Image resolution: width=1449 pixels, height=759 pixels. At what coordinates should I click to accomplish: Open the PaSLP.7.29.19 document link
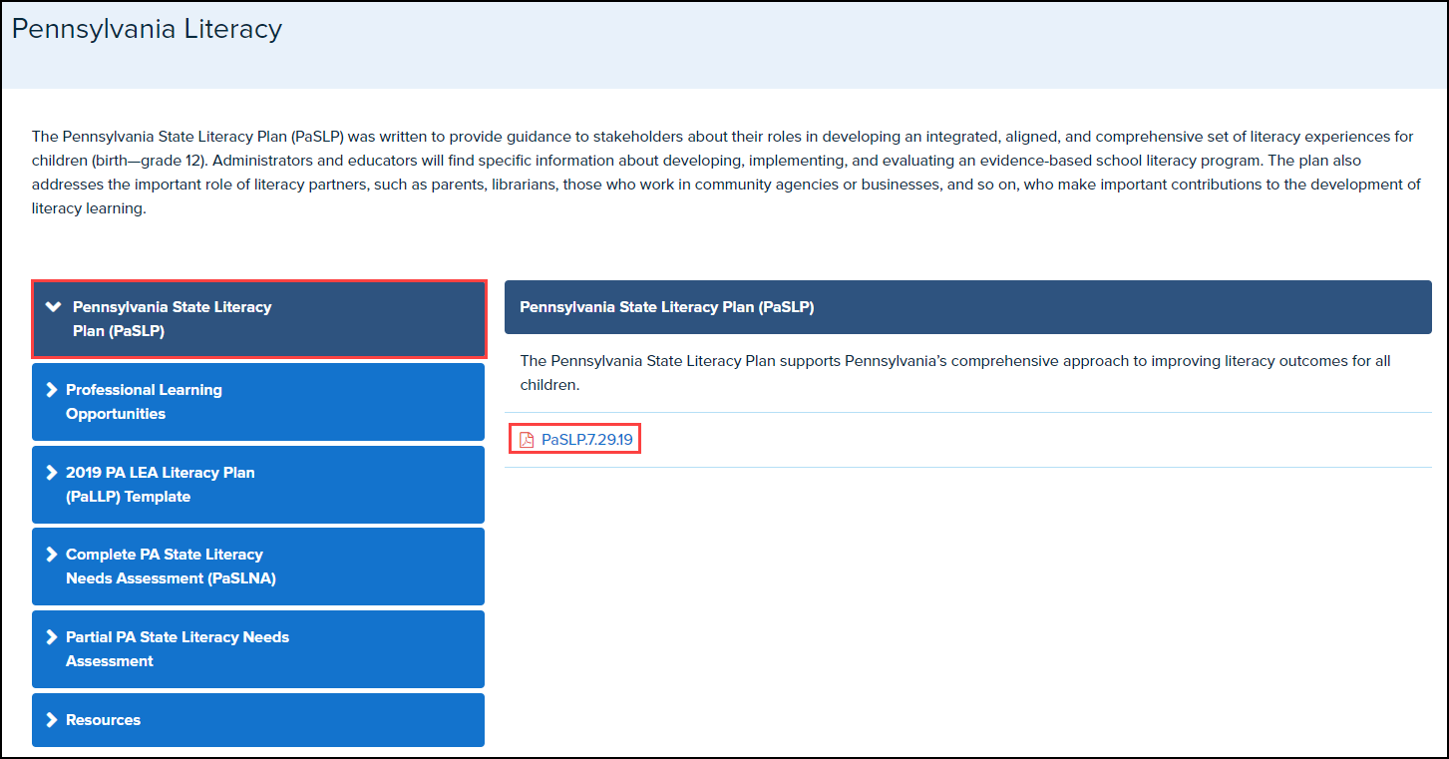[x=586, y=440]
